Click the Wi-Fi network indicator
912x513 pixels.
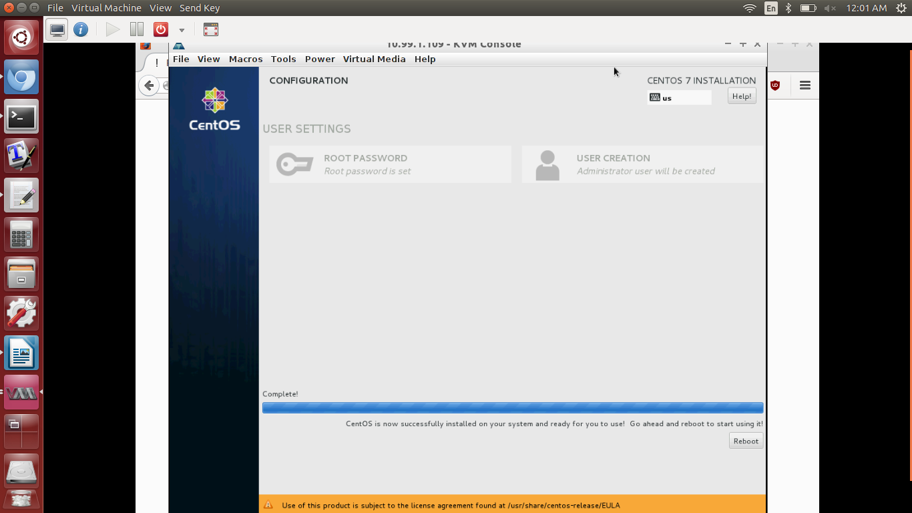pos(750,8)
